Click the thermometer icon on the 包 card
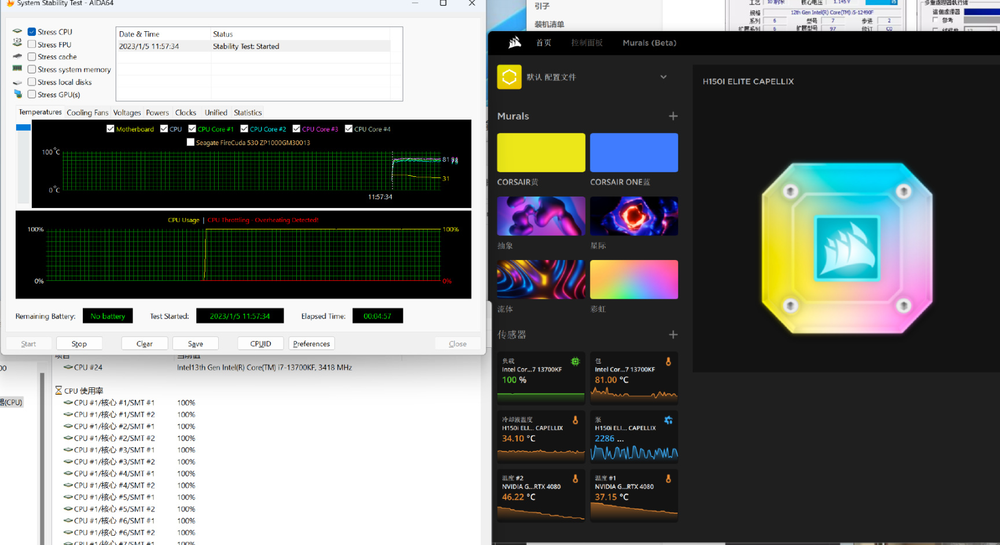Image resolution: width=1000 pixels, height=545 pixels. (668, 362)
